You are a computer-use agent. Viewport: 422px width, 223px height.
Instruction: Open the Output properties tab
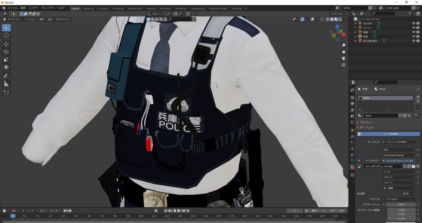point(352,104)
